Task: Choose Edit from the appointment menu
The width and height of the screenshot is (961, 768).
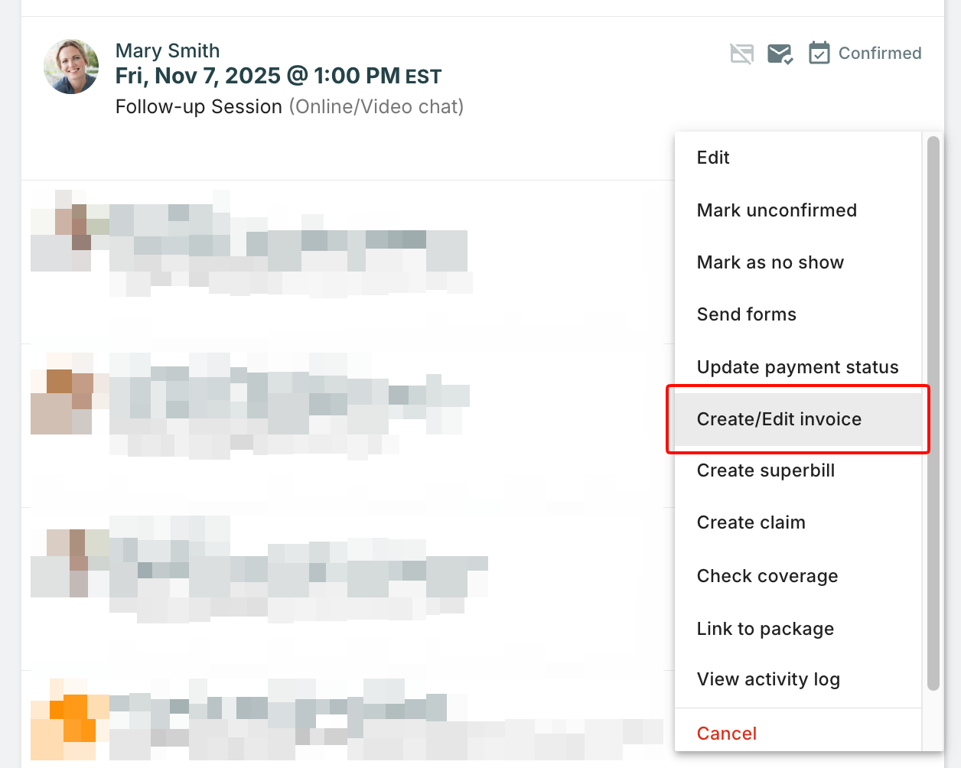Action: 713,158
